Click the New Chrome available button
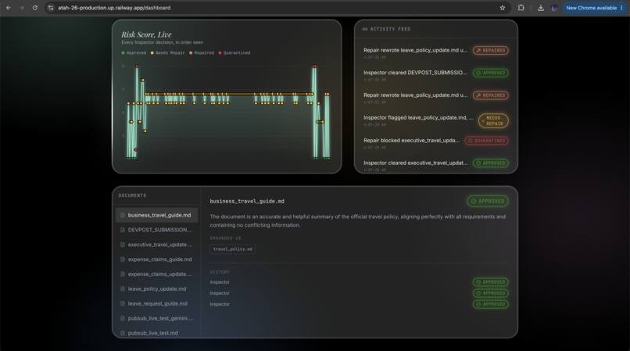Screen dimensions: 630x351 click(x=591, y=8)
